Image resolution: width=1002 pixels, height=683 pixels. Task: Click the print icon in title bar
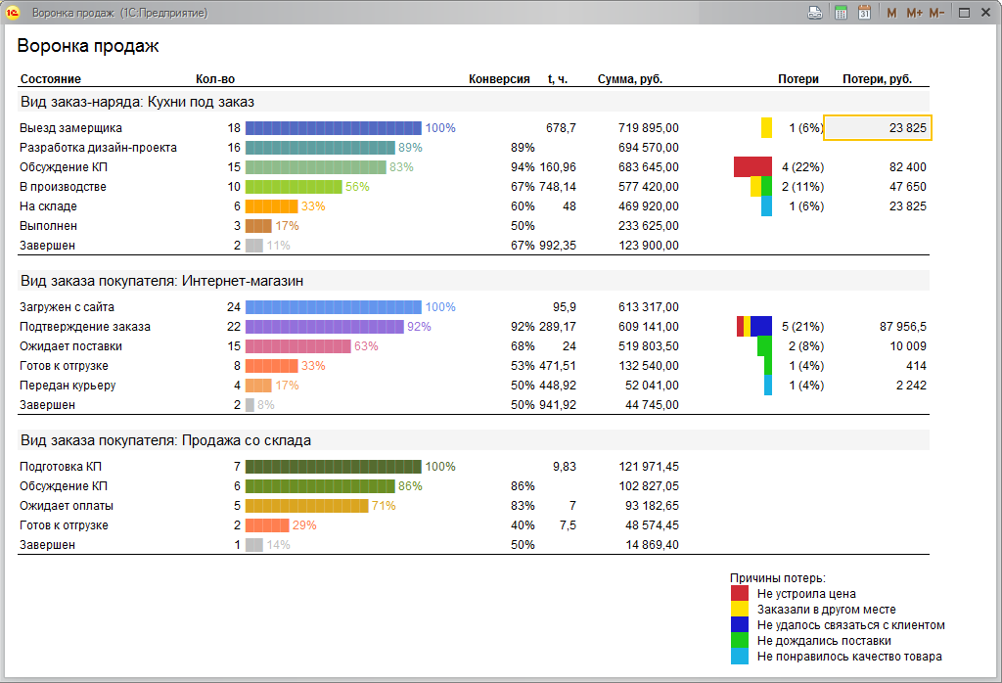pyautogui.click(x=814, y=13)
